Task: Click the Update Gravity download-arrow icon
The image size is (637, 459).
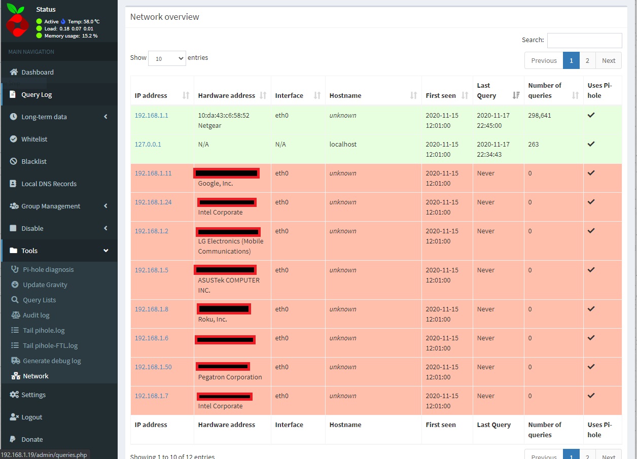Action: click(15, 285)
